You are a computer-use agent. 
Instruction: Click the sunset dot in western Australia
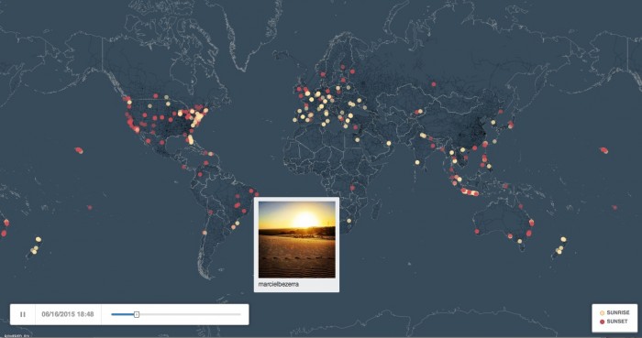point(477,232)
